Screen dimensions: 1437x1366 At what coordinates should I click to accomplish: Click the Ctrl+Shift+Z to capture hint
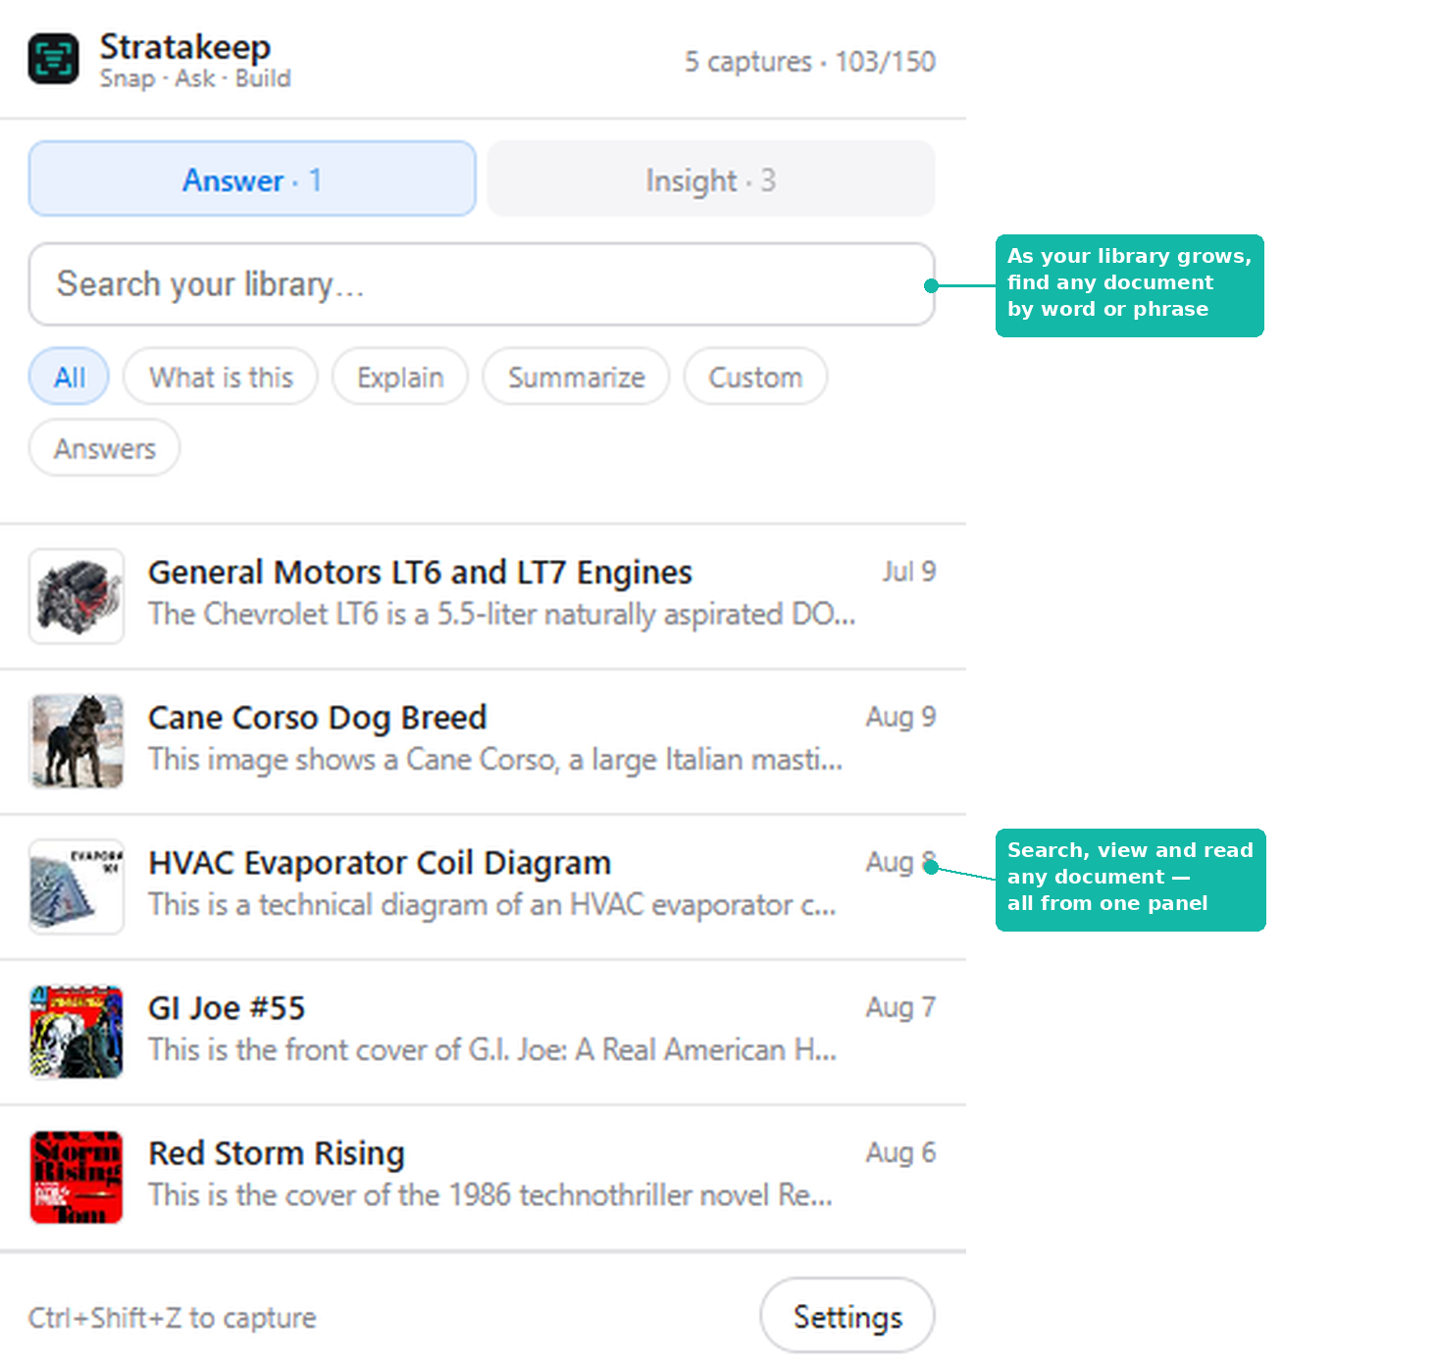(172, 1317)
